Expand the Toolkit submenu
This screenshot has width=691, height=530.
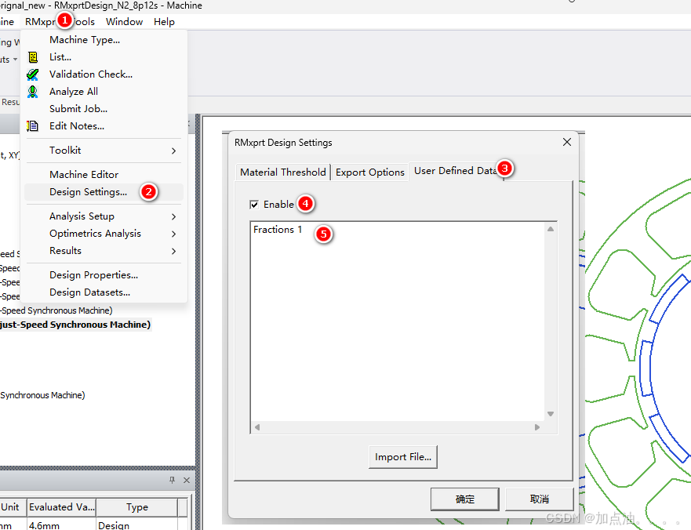(104, 151)
